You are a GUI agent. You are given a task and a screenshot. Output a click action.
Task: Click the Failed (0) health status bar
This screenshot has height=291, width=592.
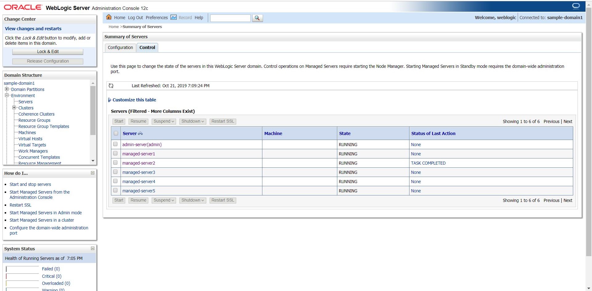click(22, 269)
